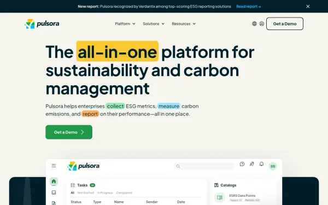Select the Completed tasks tab
The image size is (328, 205).
point(124,192)
